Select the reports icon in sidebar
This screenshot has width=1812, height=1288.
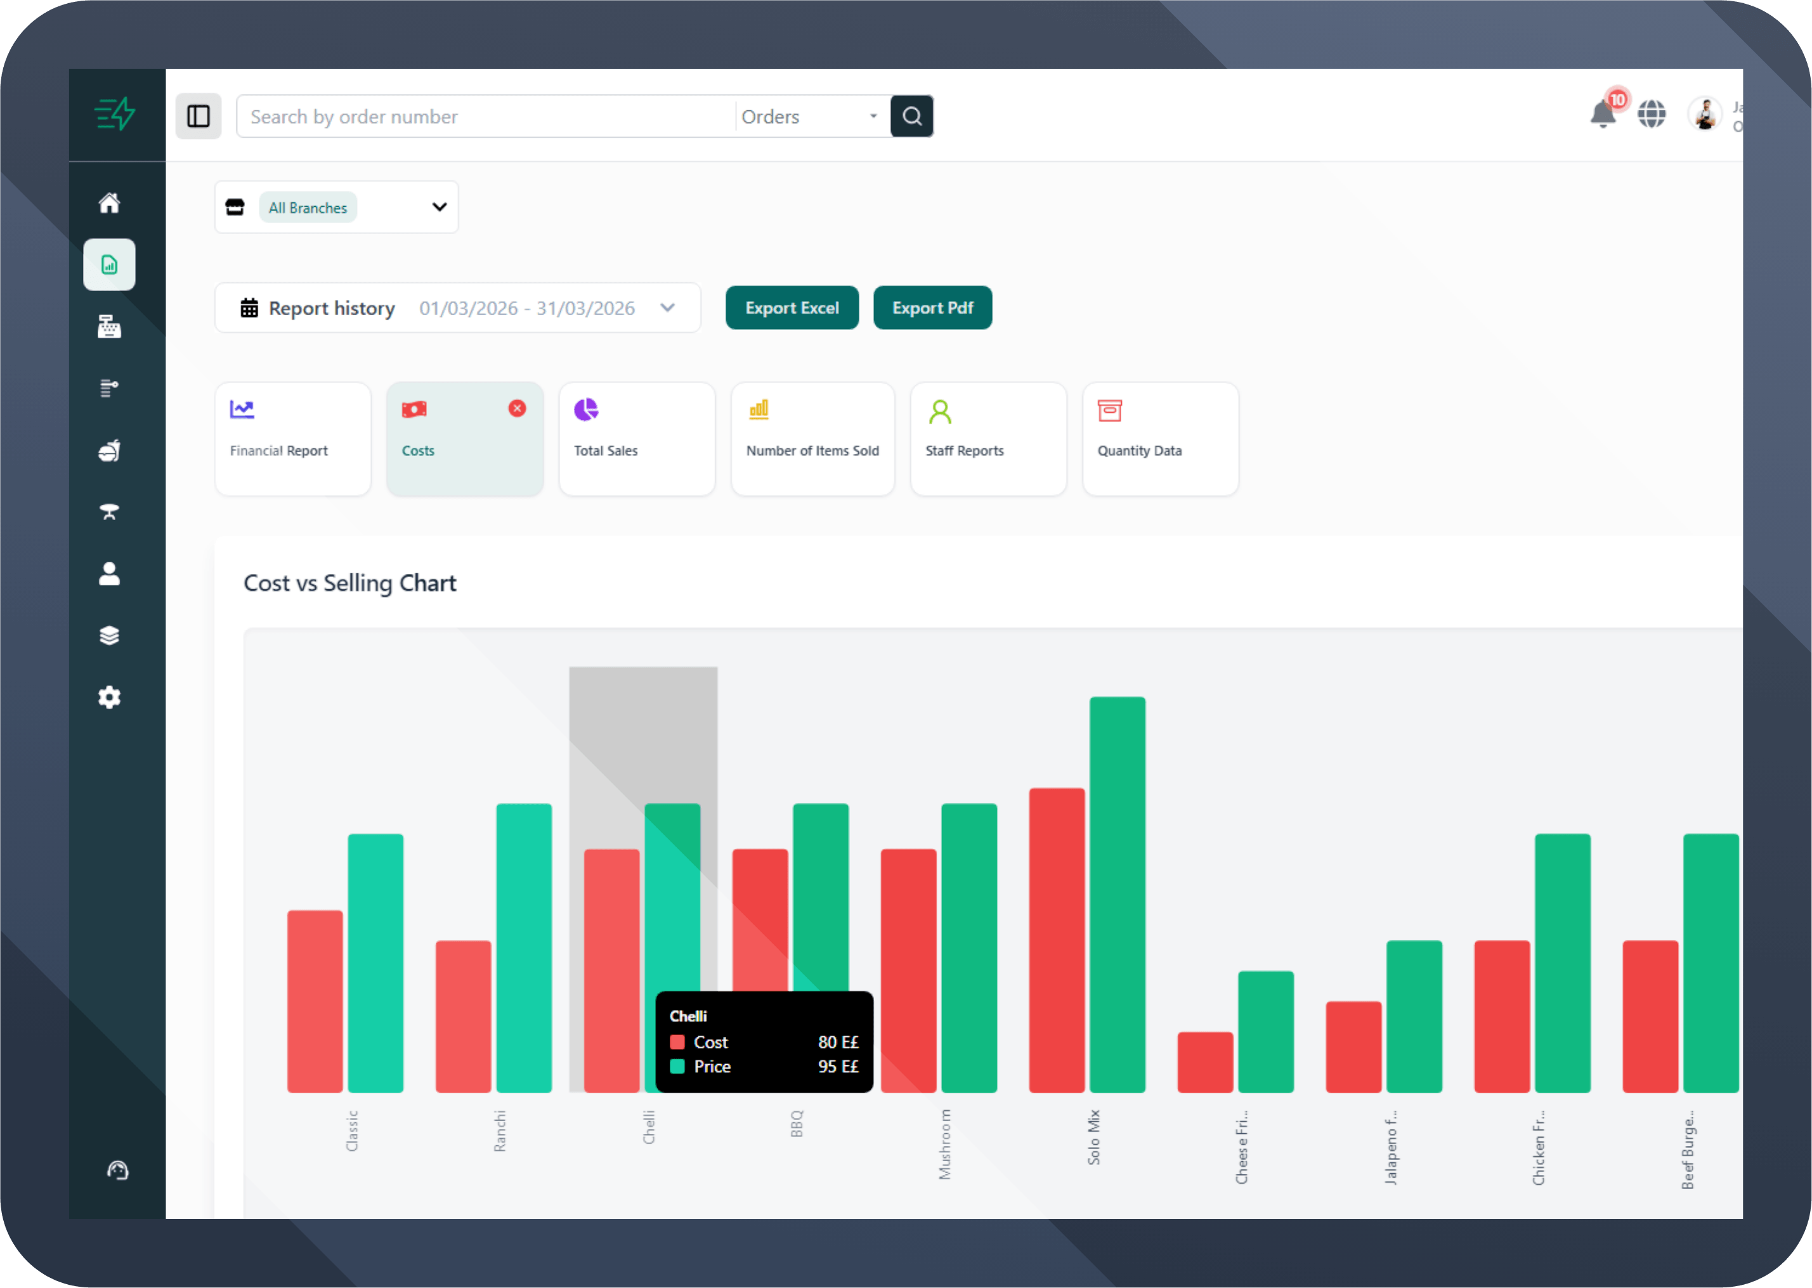click(110, 265)
